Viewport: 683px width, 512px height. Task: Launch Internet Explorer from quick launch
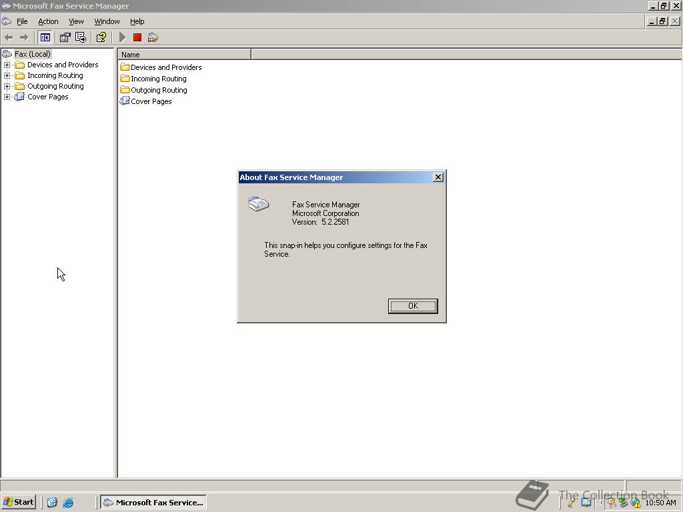pos(68,503)
